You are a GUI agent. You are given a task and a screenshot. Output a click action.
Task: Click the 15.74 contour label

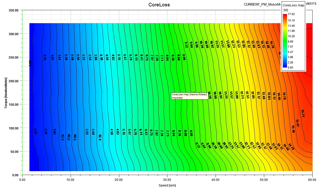click(x=303, y=113)
